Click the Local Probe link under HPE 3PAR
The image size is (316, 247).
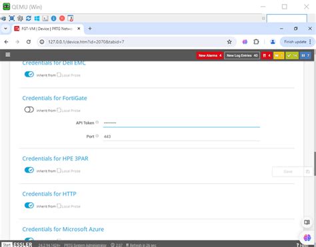[x=71, y=171]
